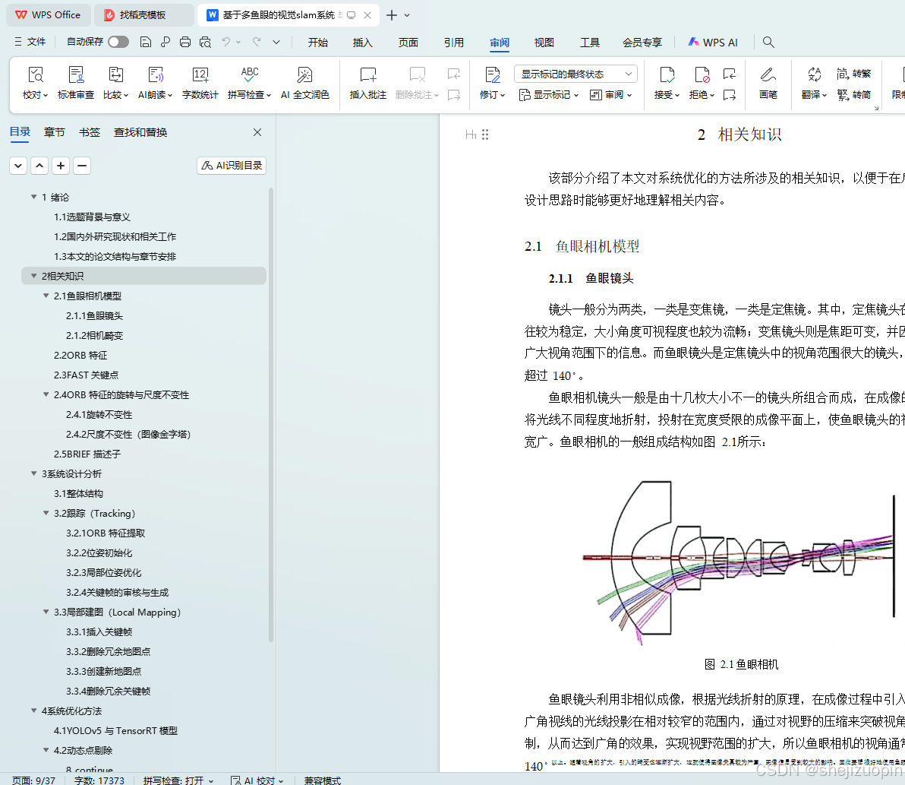The image size is (905, 785).
Task: Click the plus button in outline toolbar
Action: (x=61, y=166)
